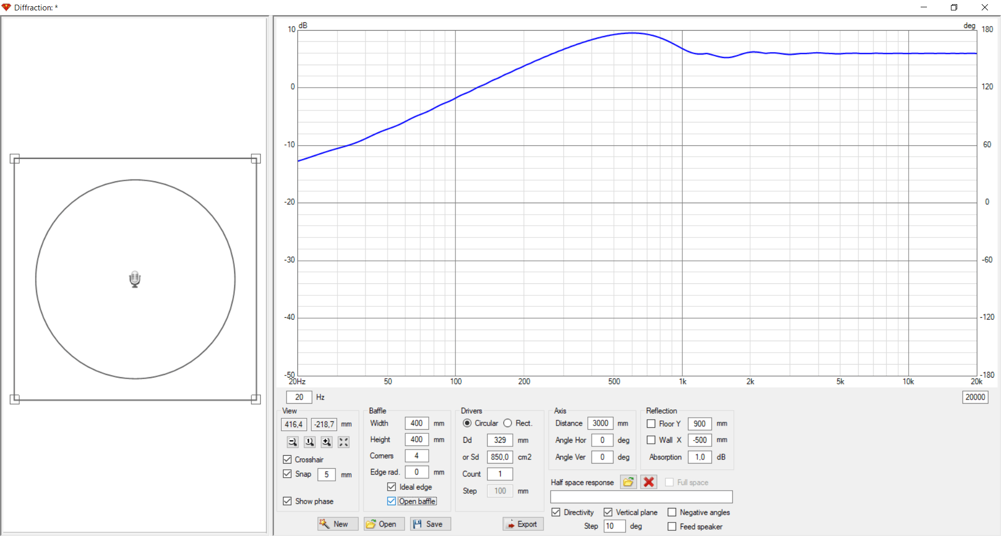Toggle the Crosshair checkbox

coord(287,459)
